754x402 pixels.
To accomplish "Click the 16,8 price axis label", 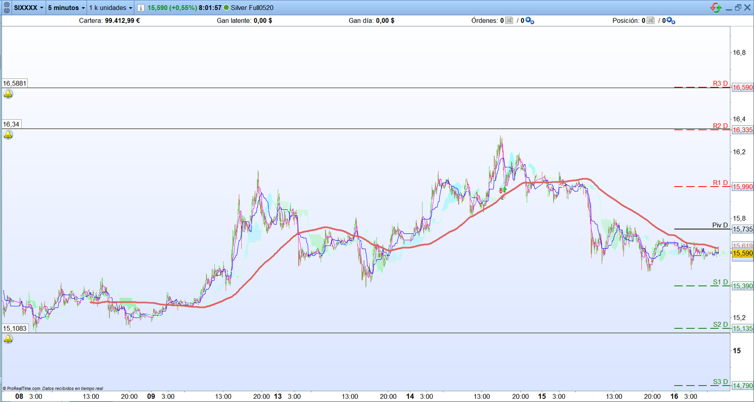I will point(739,53).
